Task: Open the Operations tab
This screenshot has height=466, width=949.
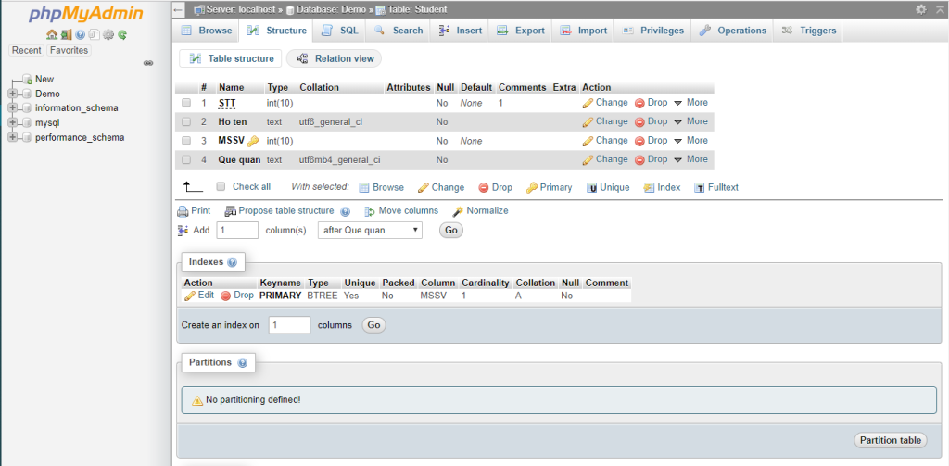Action: 732,31
